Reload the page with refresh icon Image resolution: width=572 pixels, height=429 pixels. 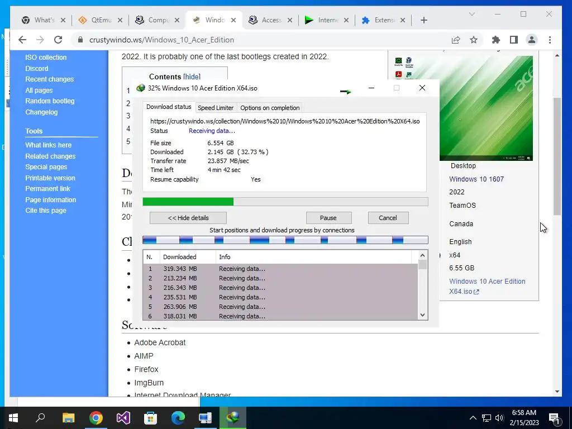point(58,40)
